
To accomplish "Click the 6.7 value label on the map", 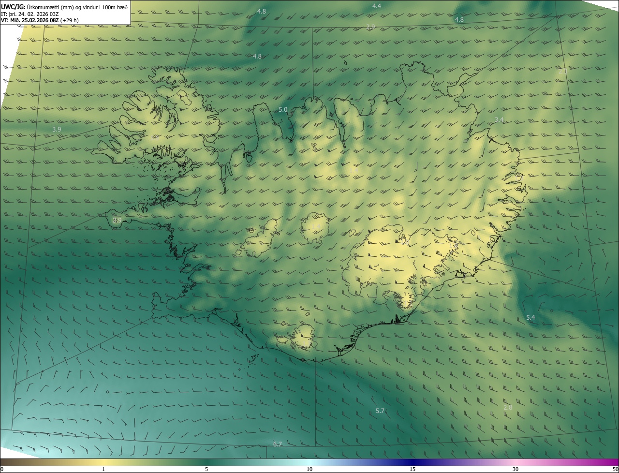I will 277,444.
